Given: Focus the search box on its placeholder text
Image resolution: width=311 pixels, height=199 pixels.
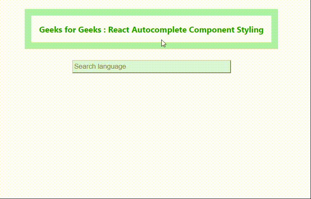Looking at the screenshot, I should coord(100,67).
